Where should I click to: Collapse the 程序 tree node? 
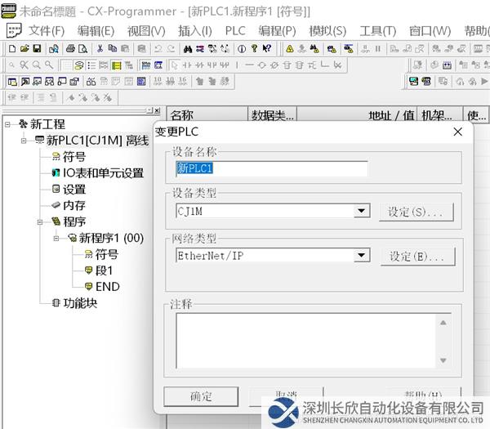[41, 221]
